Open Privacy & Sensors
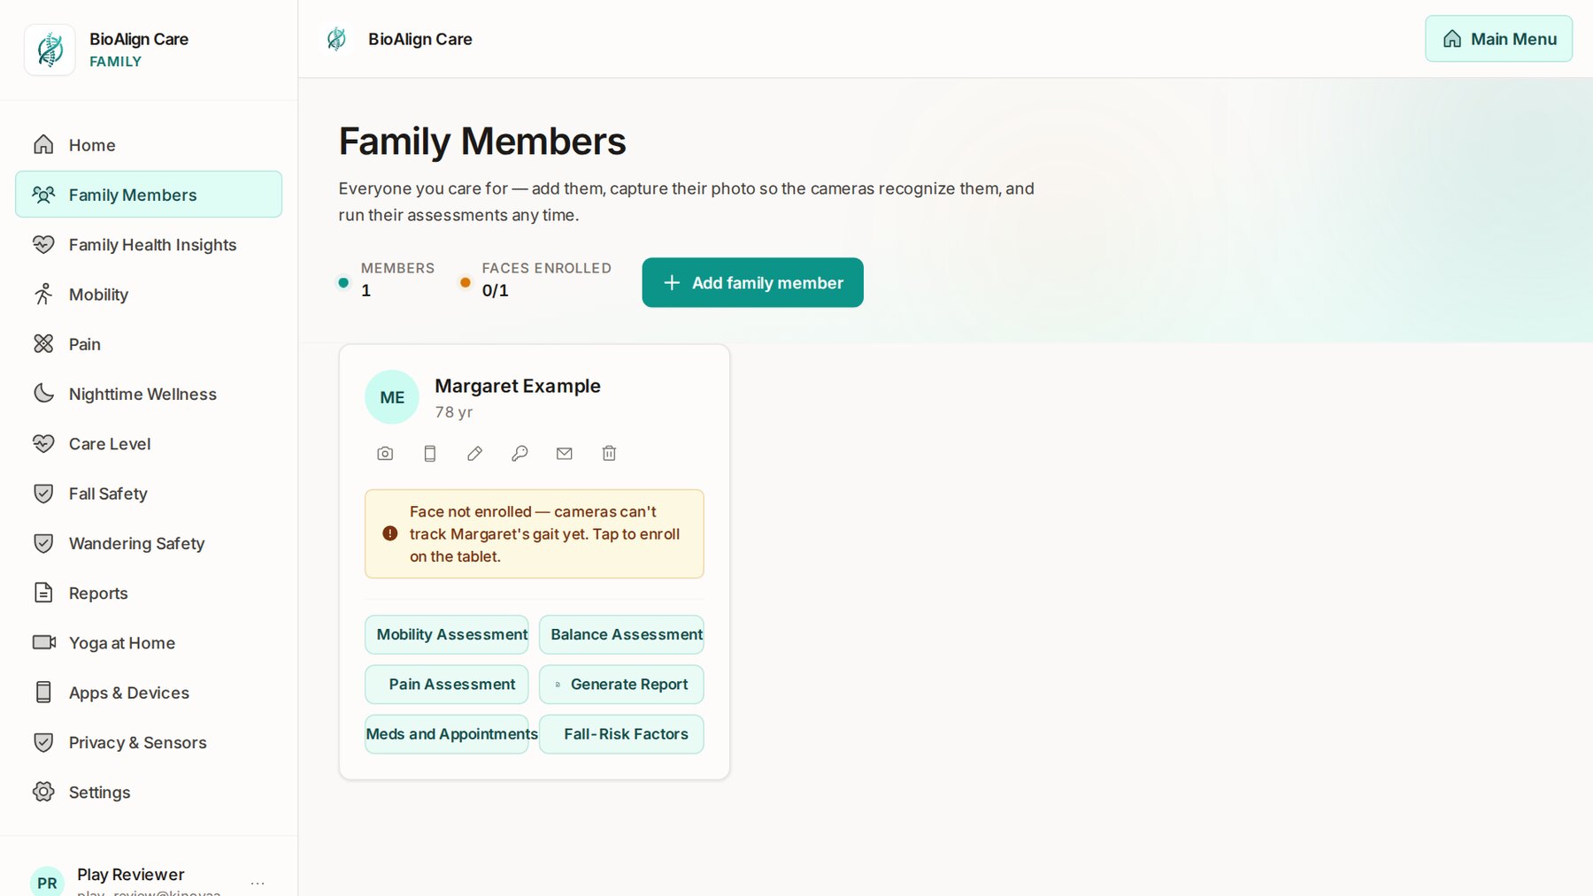1593x896 pixels. [x=149, y=743]
